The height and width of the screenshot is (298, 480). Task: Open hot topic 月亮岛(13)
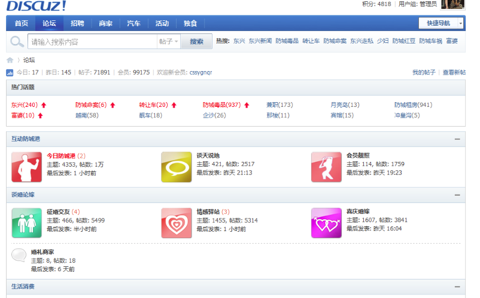345,105
